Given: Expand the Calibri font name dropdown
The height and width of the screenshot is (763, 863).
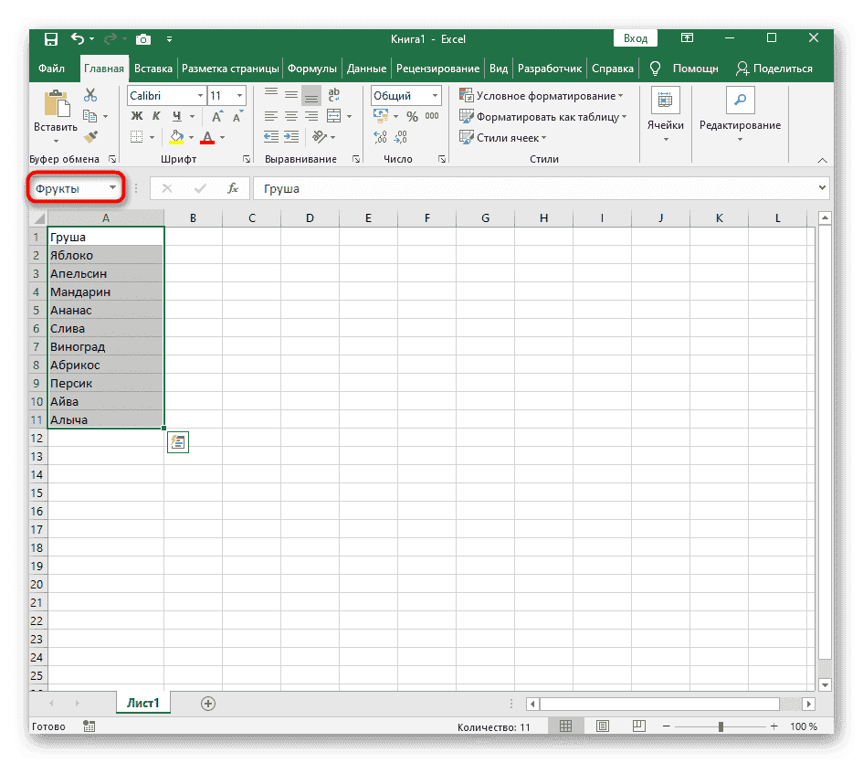Looking at the screenshot, I should tap(199, 96).
